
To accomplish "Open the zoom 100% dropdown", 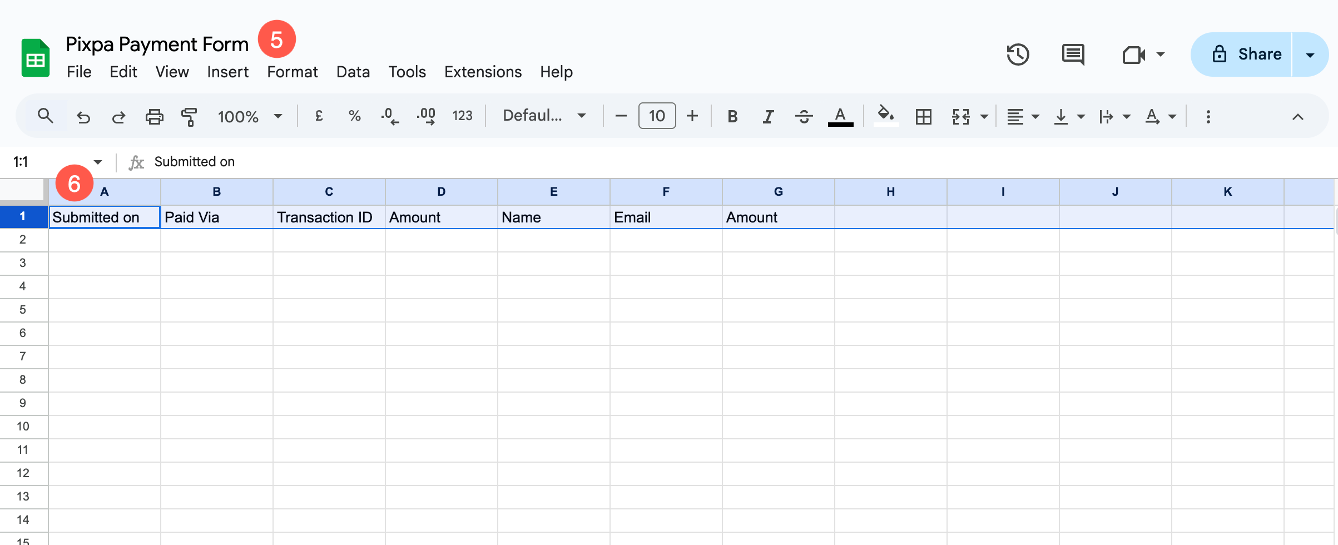I will (x=250, y=117).
